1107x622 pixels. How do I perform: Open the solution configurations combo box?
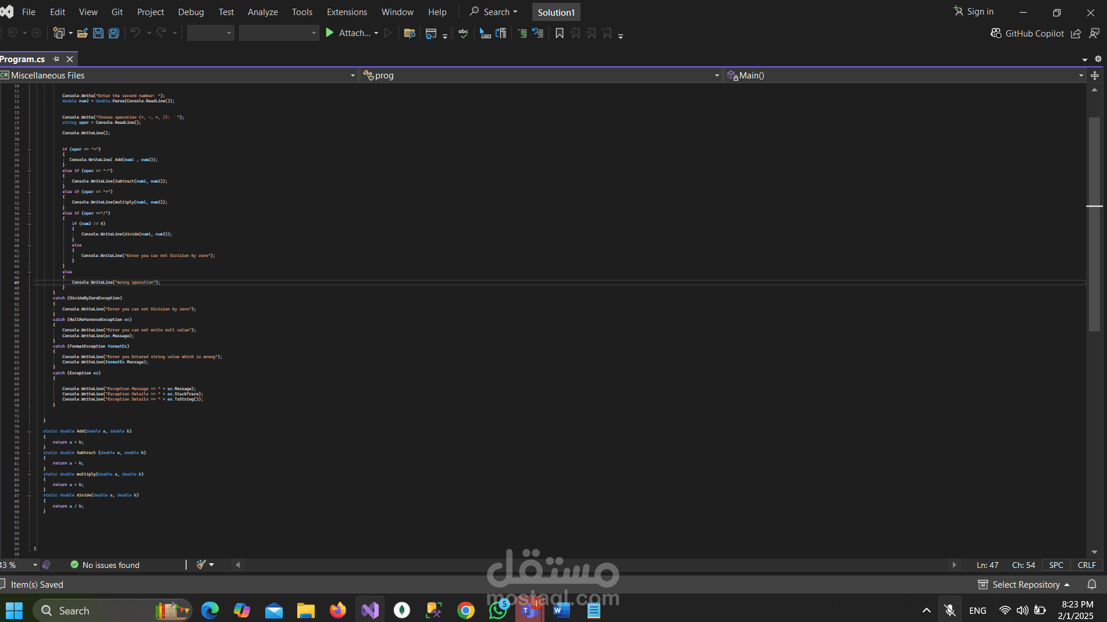[211, 33]
